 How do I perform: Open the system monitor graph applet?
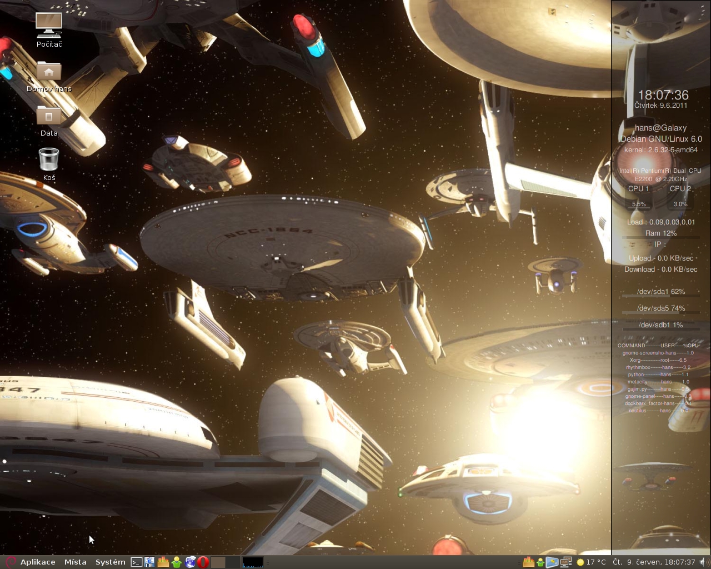pyautogui.click(x=253, y=562)
